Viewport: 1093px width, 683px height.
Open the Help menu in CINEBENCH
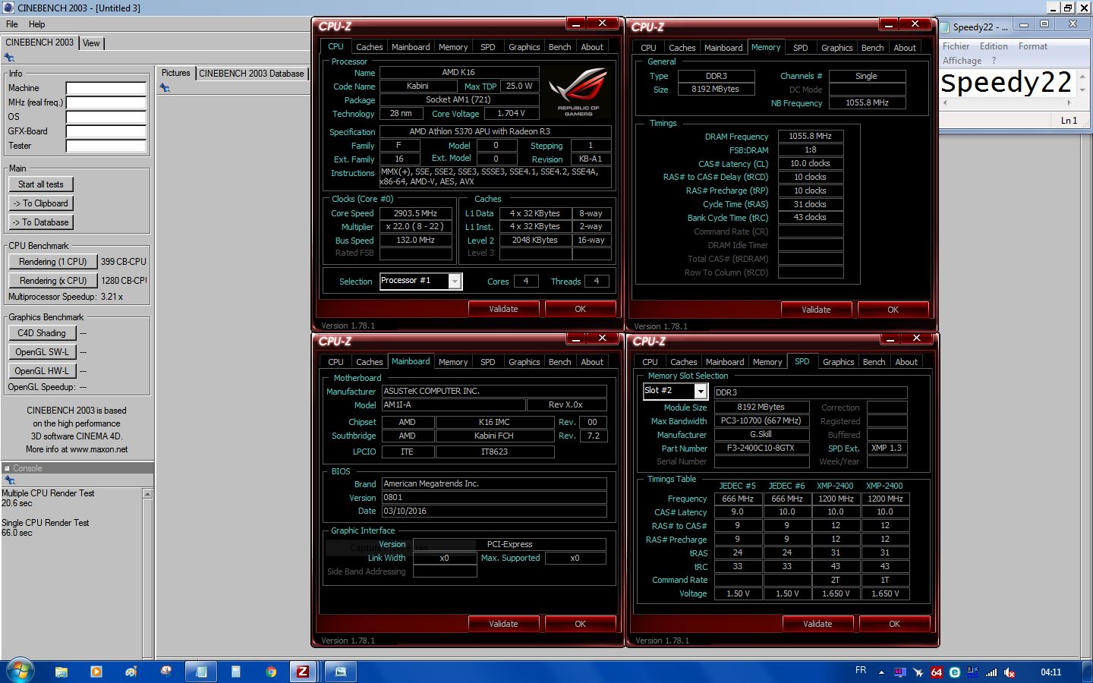pos(36,24)
